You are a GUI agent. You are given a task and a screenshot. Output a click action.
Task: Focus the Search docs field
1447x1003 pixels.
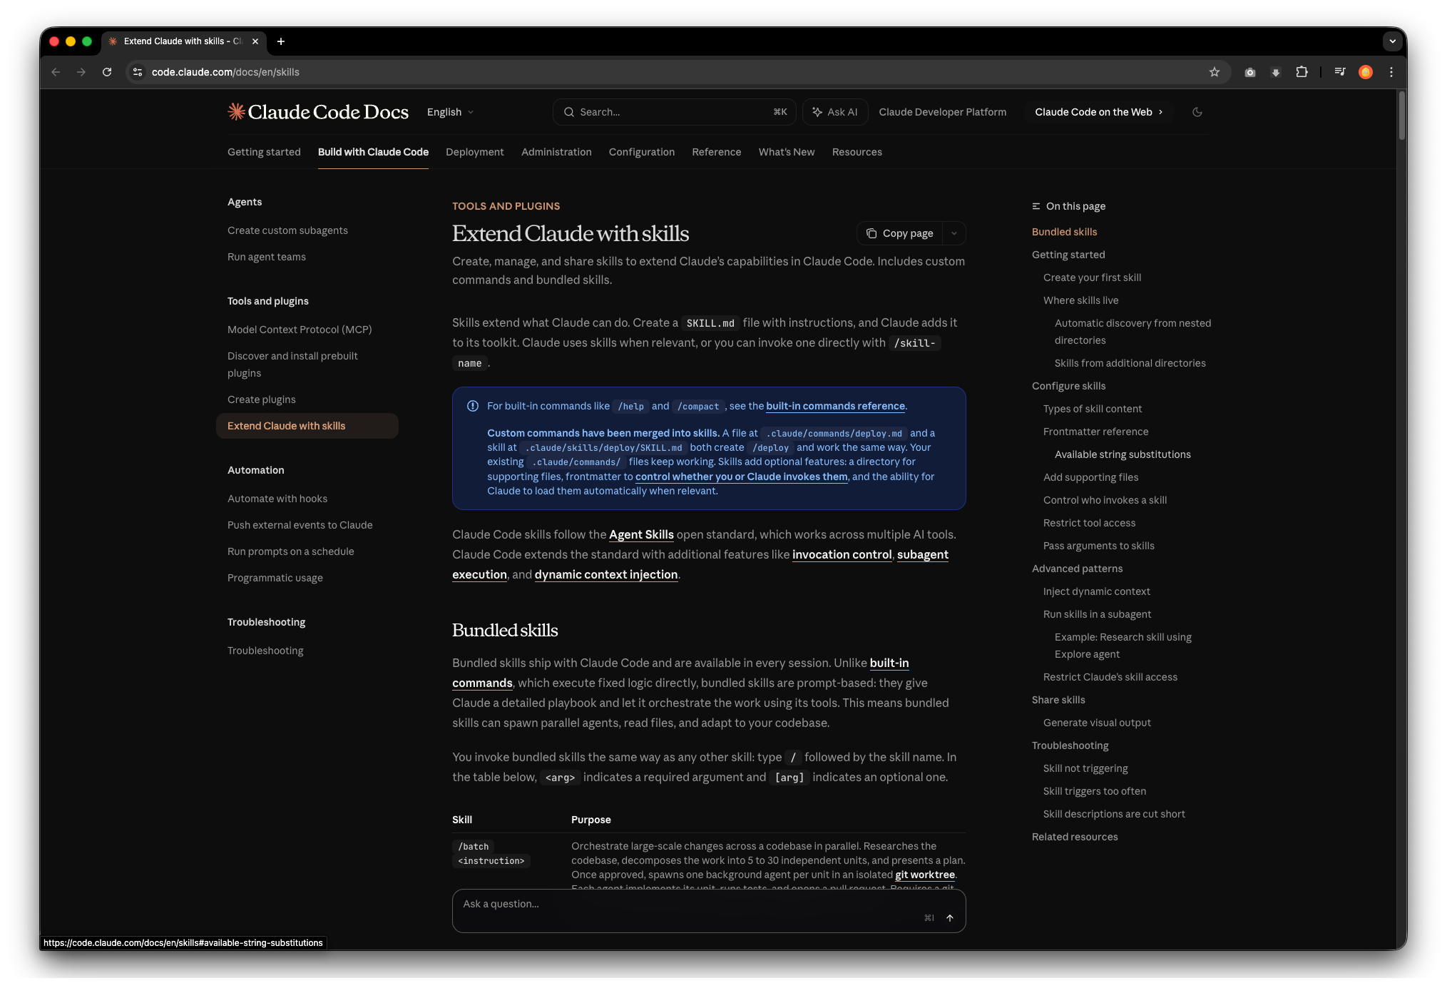pos(674,112)
